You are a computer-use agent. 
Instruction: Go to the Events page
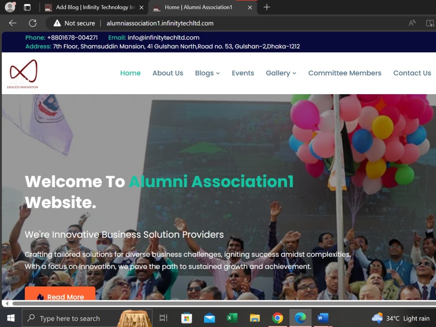(243, 73)
